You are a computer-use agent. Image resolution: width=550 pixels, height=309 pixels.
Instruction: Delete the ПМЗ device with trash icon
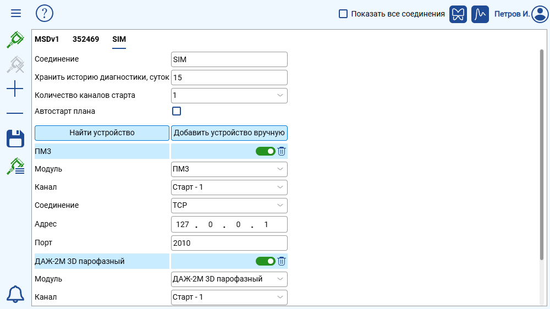282,151
